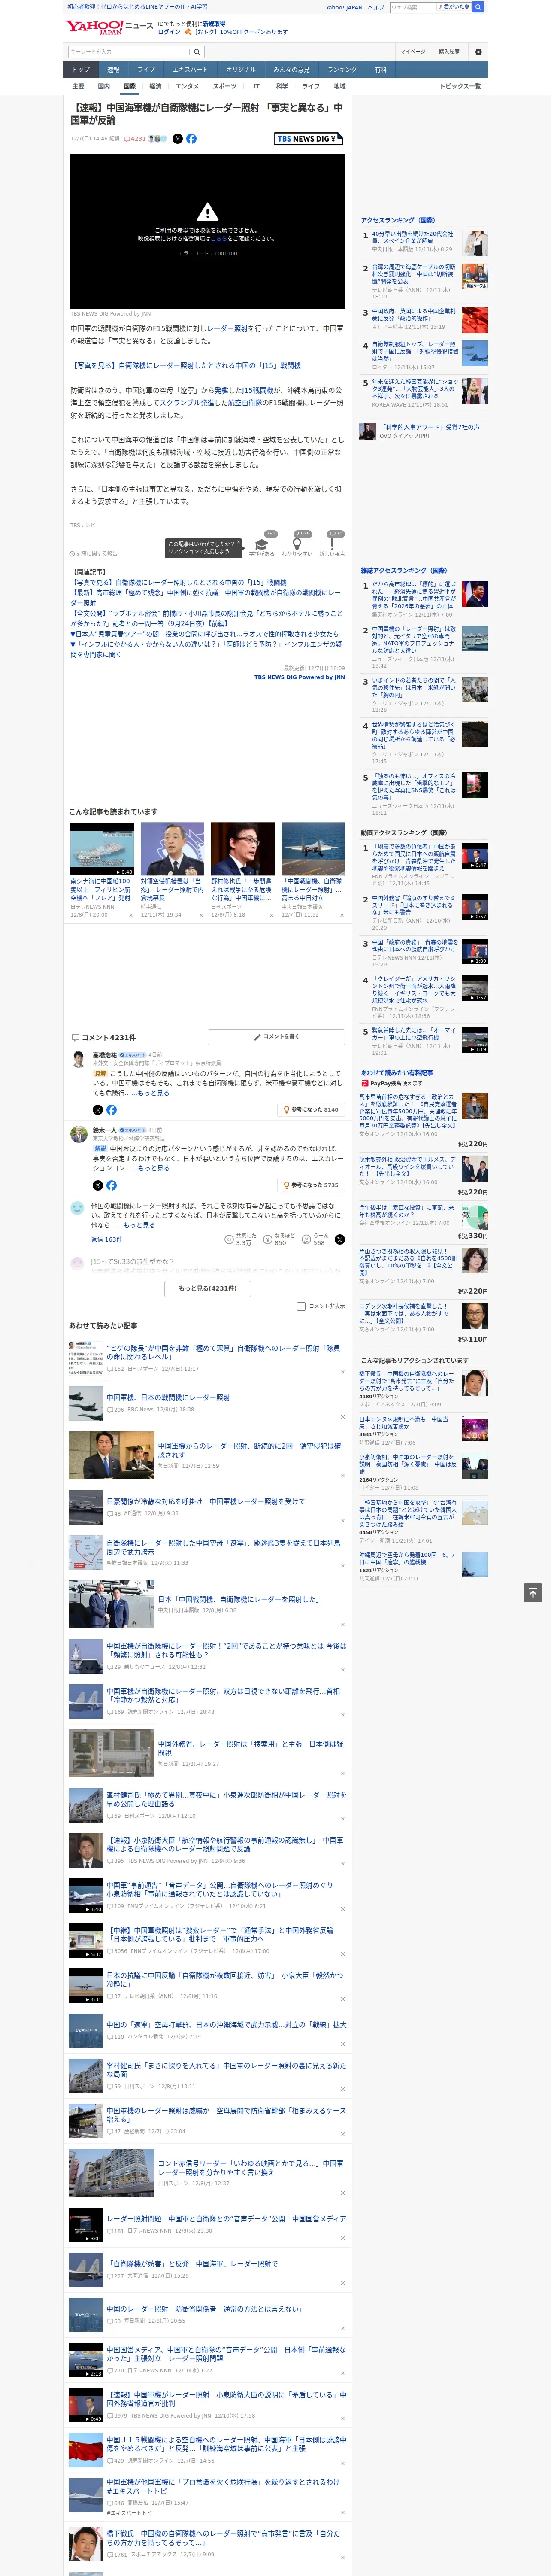Select the ライブ tab in top navigation
Viewport: 551px width, 2576px height.
(x=146, y=70)
